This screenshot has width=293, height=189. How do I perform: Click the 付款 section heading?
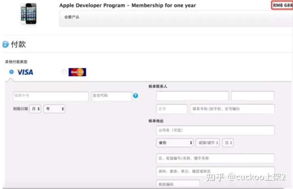(18, 44)
